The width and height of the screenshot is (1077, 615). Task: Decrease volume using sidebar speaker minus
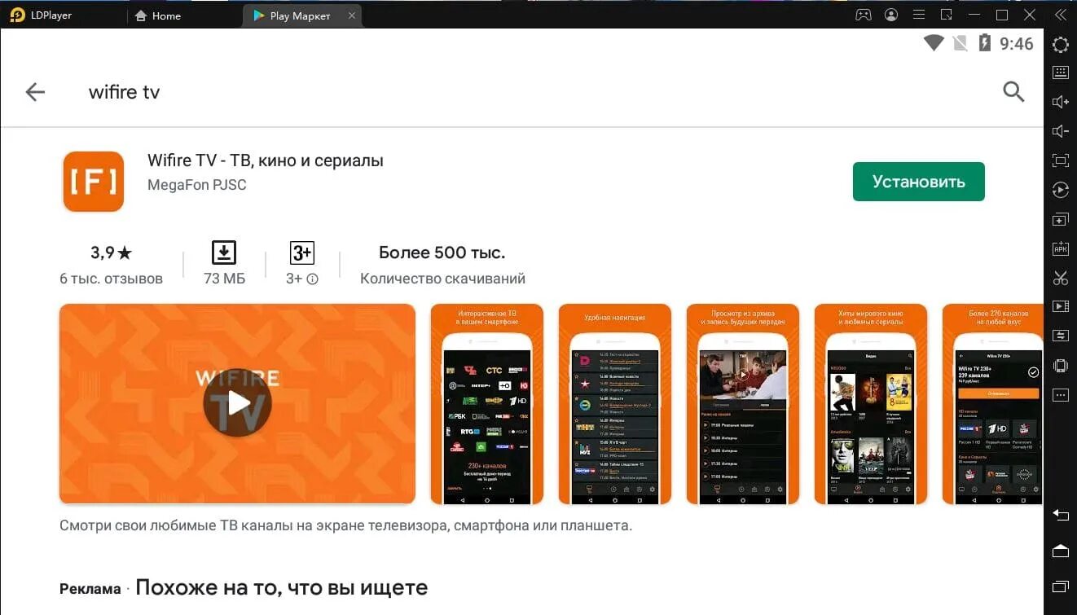pyautogui.click(x=1060, y=131)
